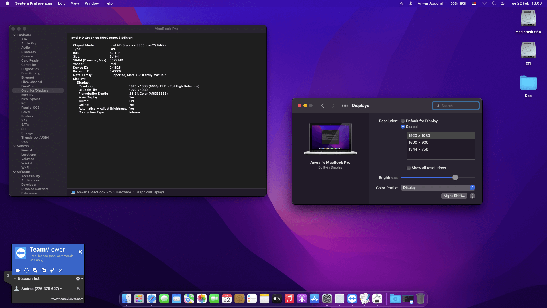Viewport: 547px width, 308px height.
Task: Select the Scaled resolution option
Action: pos(403,127)
